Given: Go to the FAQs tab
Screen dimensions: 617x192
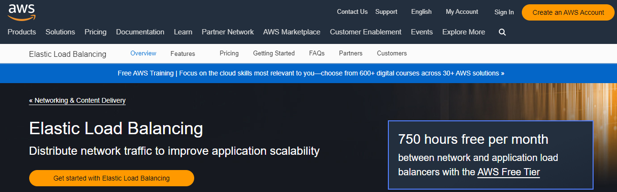Looking at the screenshot, I should point(317,53).
